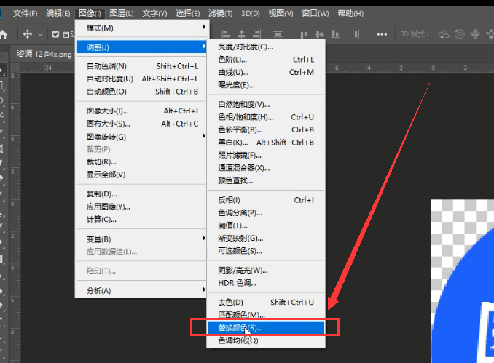Viewport: 494px width, 363px height.
Task: Toggle the auto-select checkbox
Action: pyautogui.click(x=55, y=34)
